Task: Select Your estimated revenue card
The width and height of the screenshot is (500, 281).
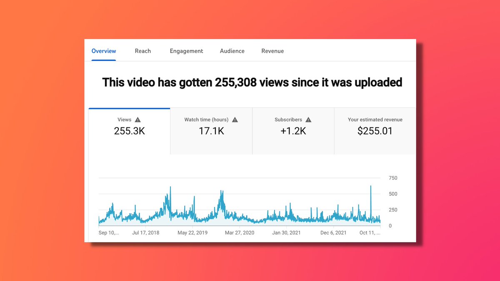Action: (x=375, y=130)
